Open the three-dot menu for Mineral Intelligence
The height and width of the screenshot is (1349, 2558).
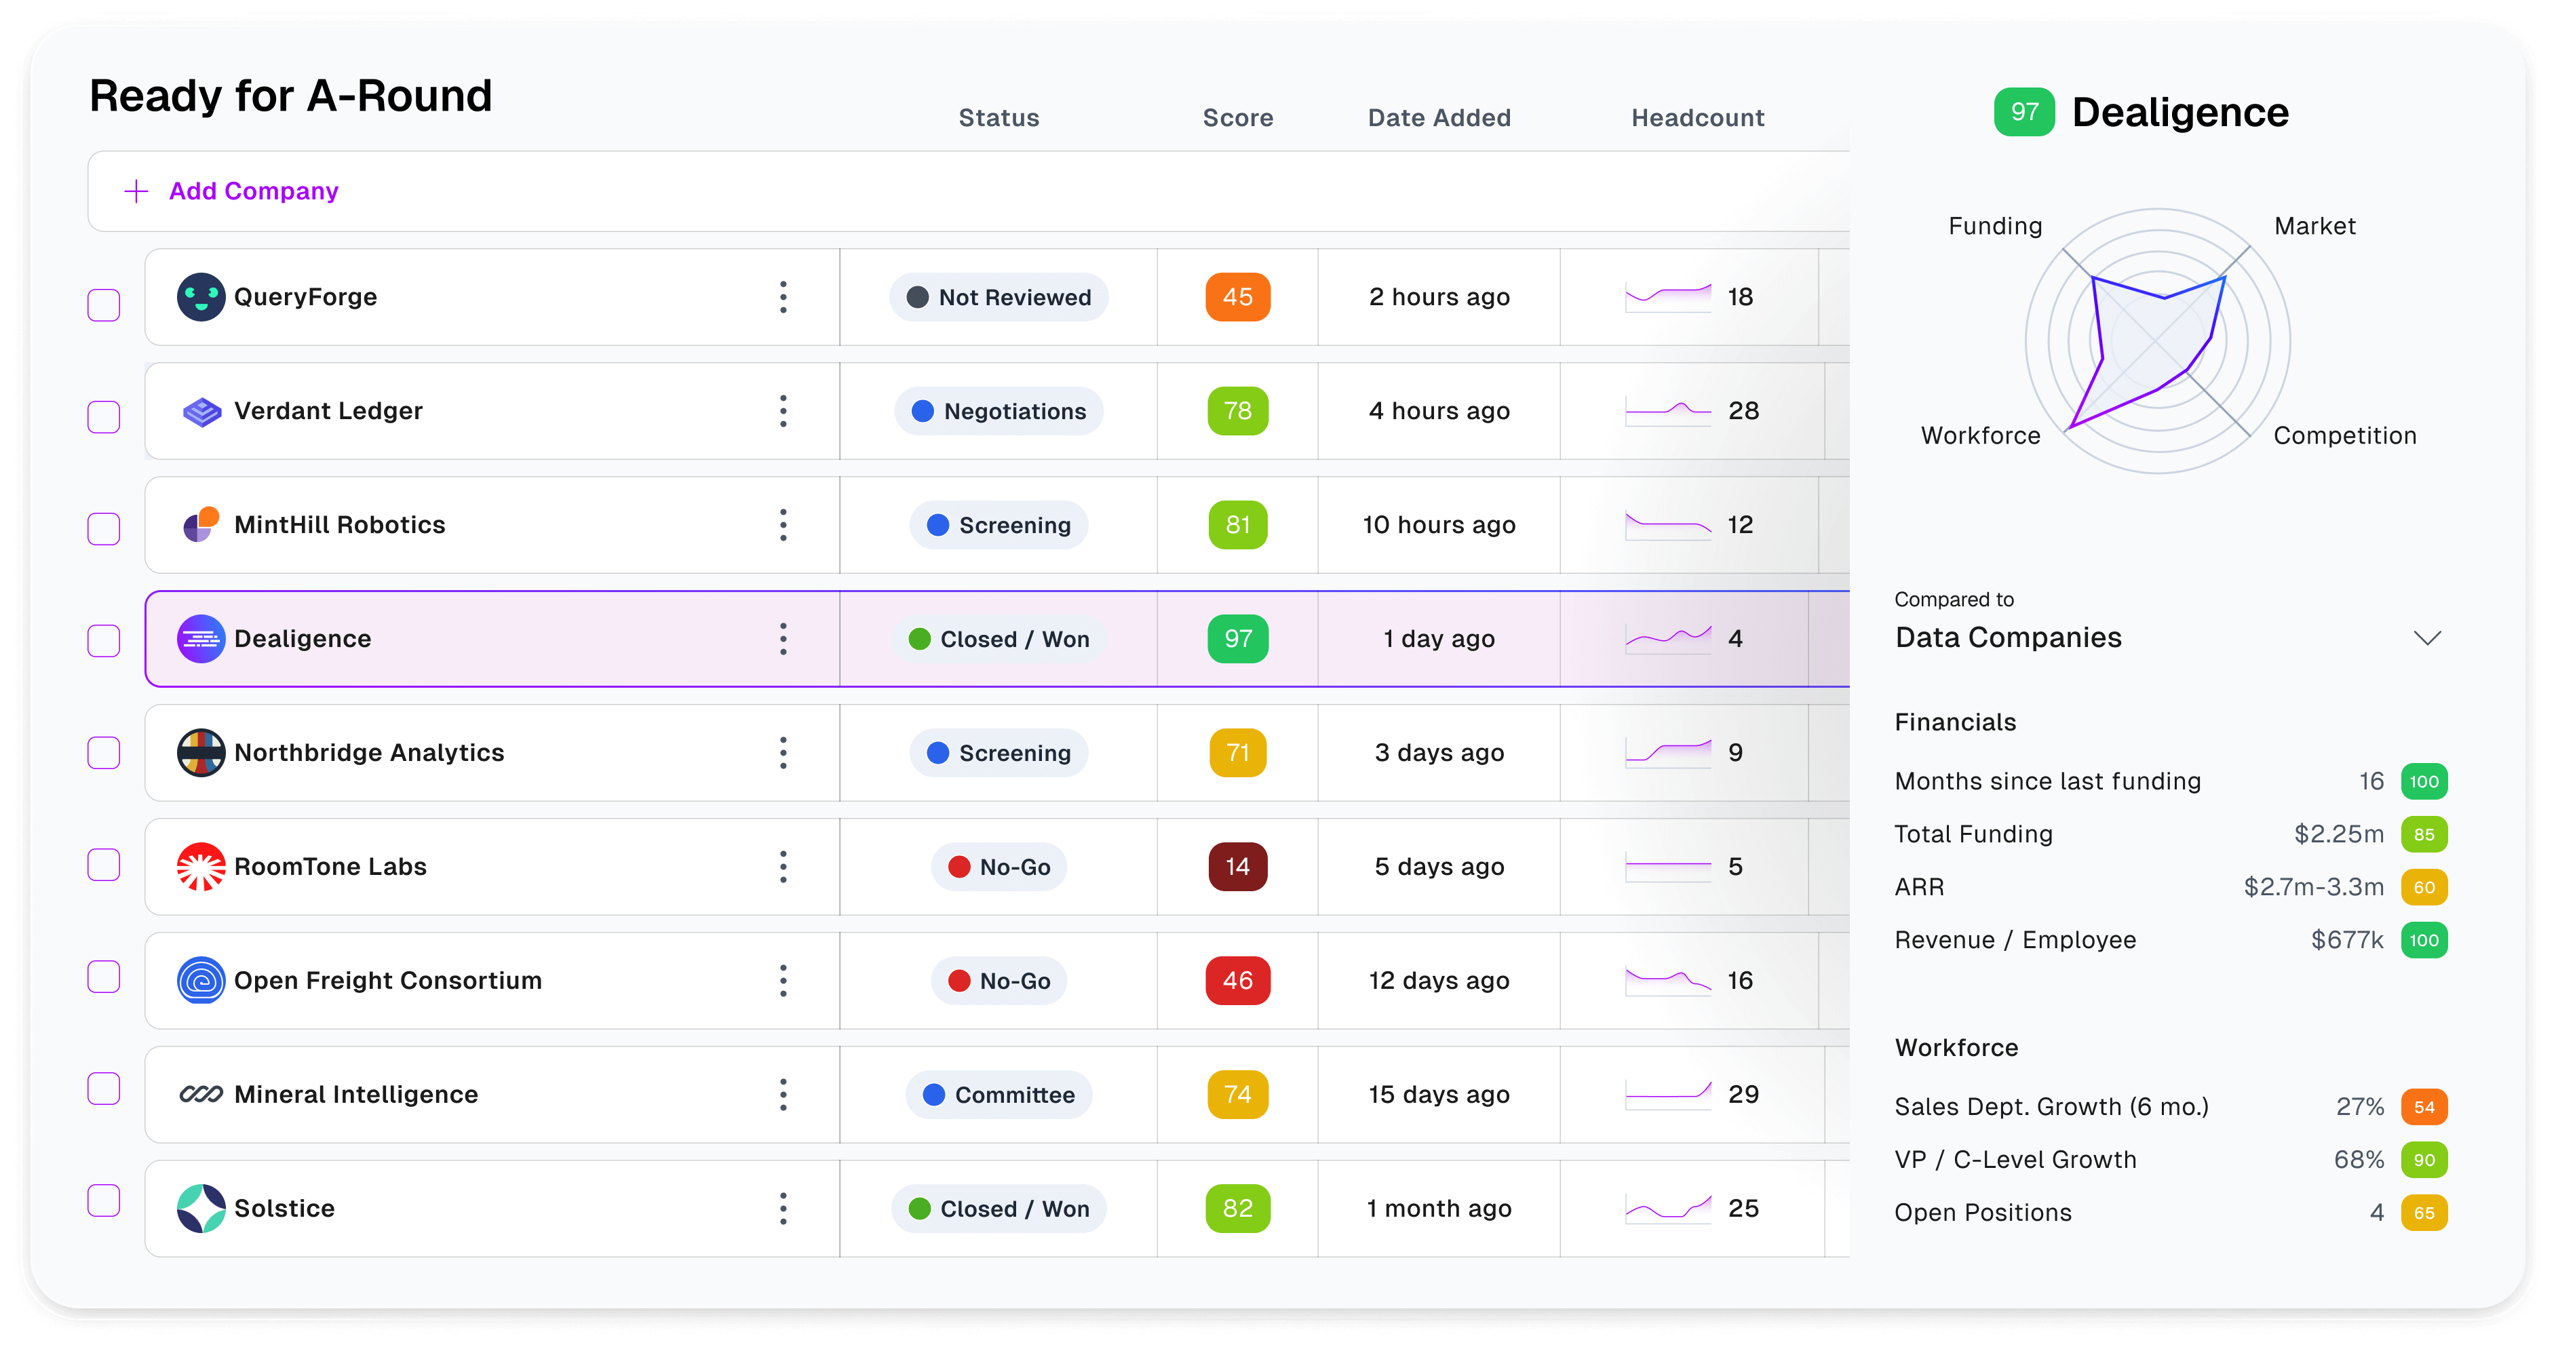point(783,1094)
